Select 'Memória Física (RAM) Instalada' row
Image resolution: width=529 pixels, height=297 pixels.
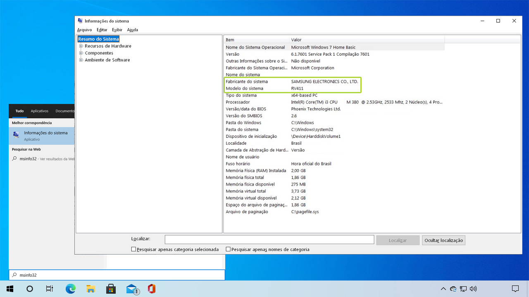pyautogui.click(x=334, y=171)
